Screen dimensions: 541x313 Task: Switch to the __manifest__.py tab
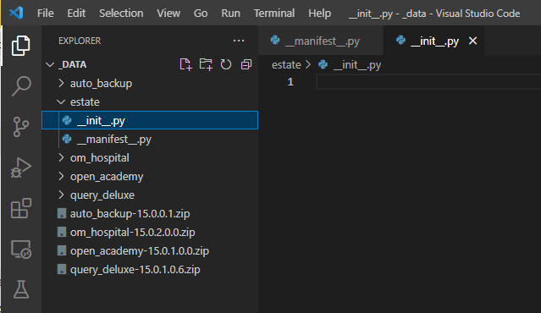pyautogui.click(x=321, y=41)
